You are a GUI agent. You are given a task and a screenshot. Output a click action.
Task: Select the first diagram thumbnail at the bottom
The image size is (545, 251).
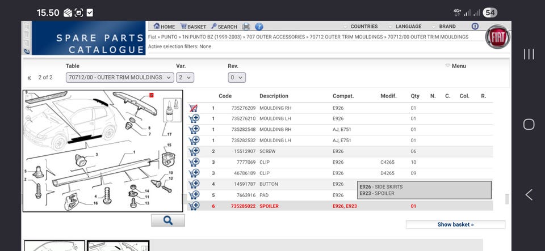click(x=54, y=246)
